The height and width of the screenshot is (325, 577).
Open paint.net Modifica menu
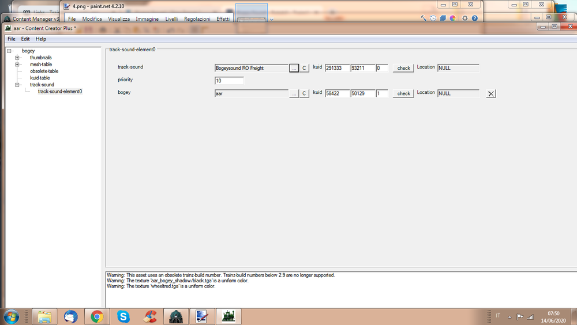(92, 19)
